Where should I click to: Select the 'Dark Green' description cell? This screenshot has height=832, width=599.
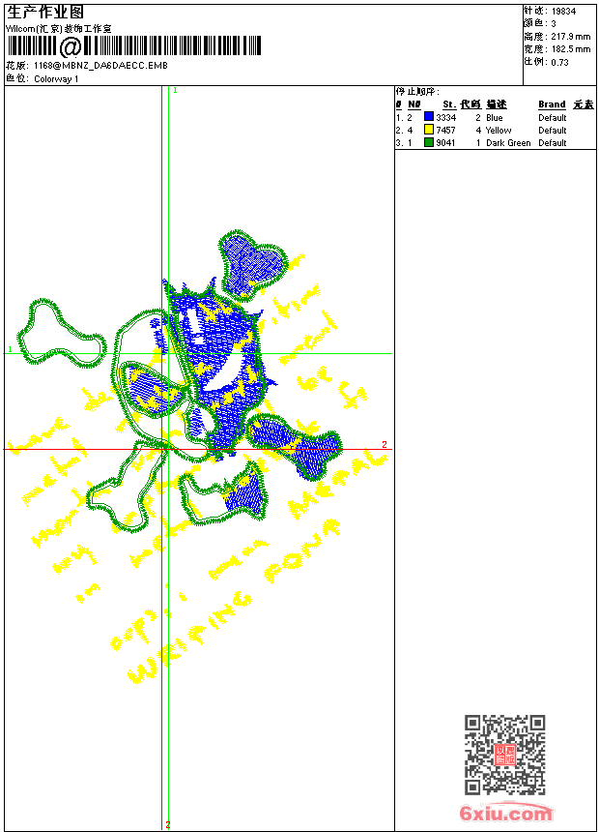508,143
